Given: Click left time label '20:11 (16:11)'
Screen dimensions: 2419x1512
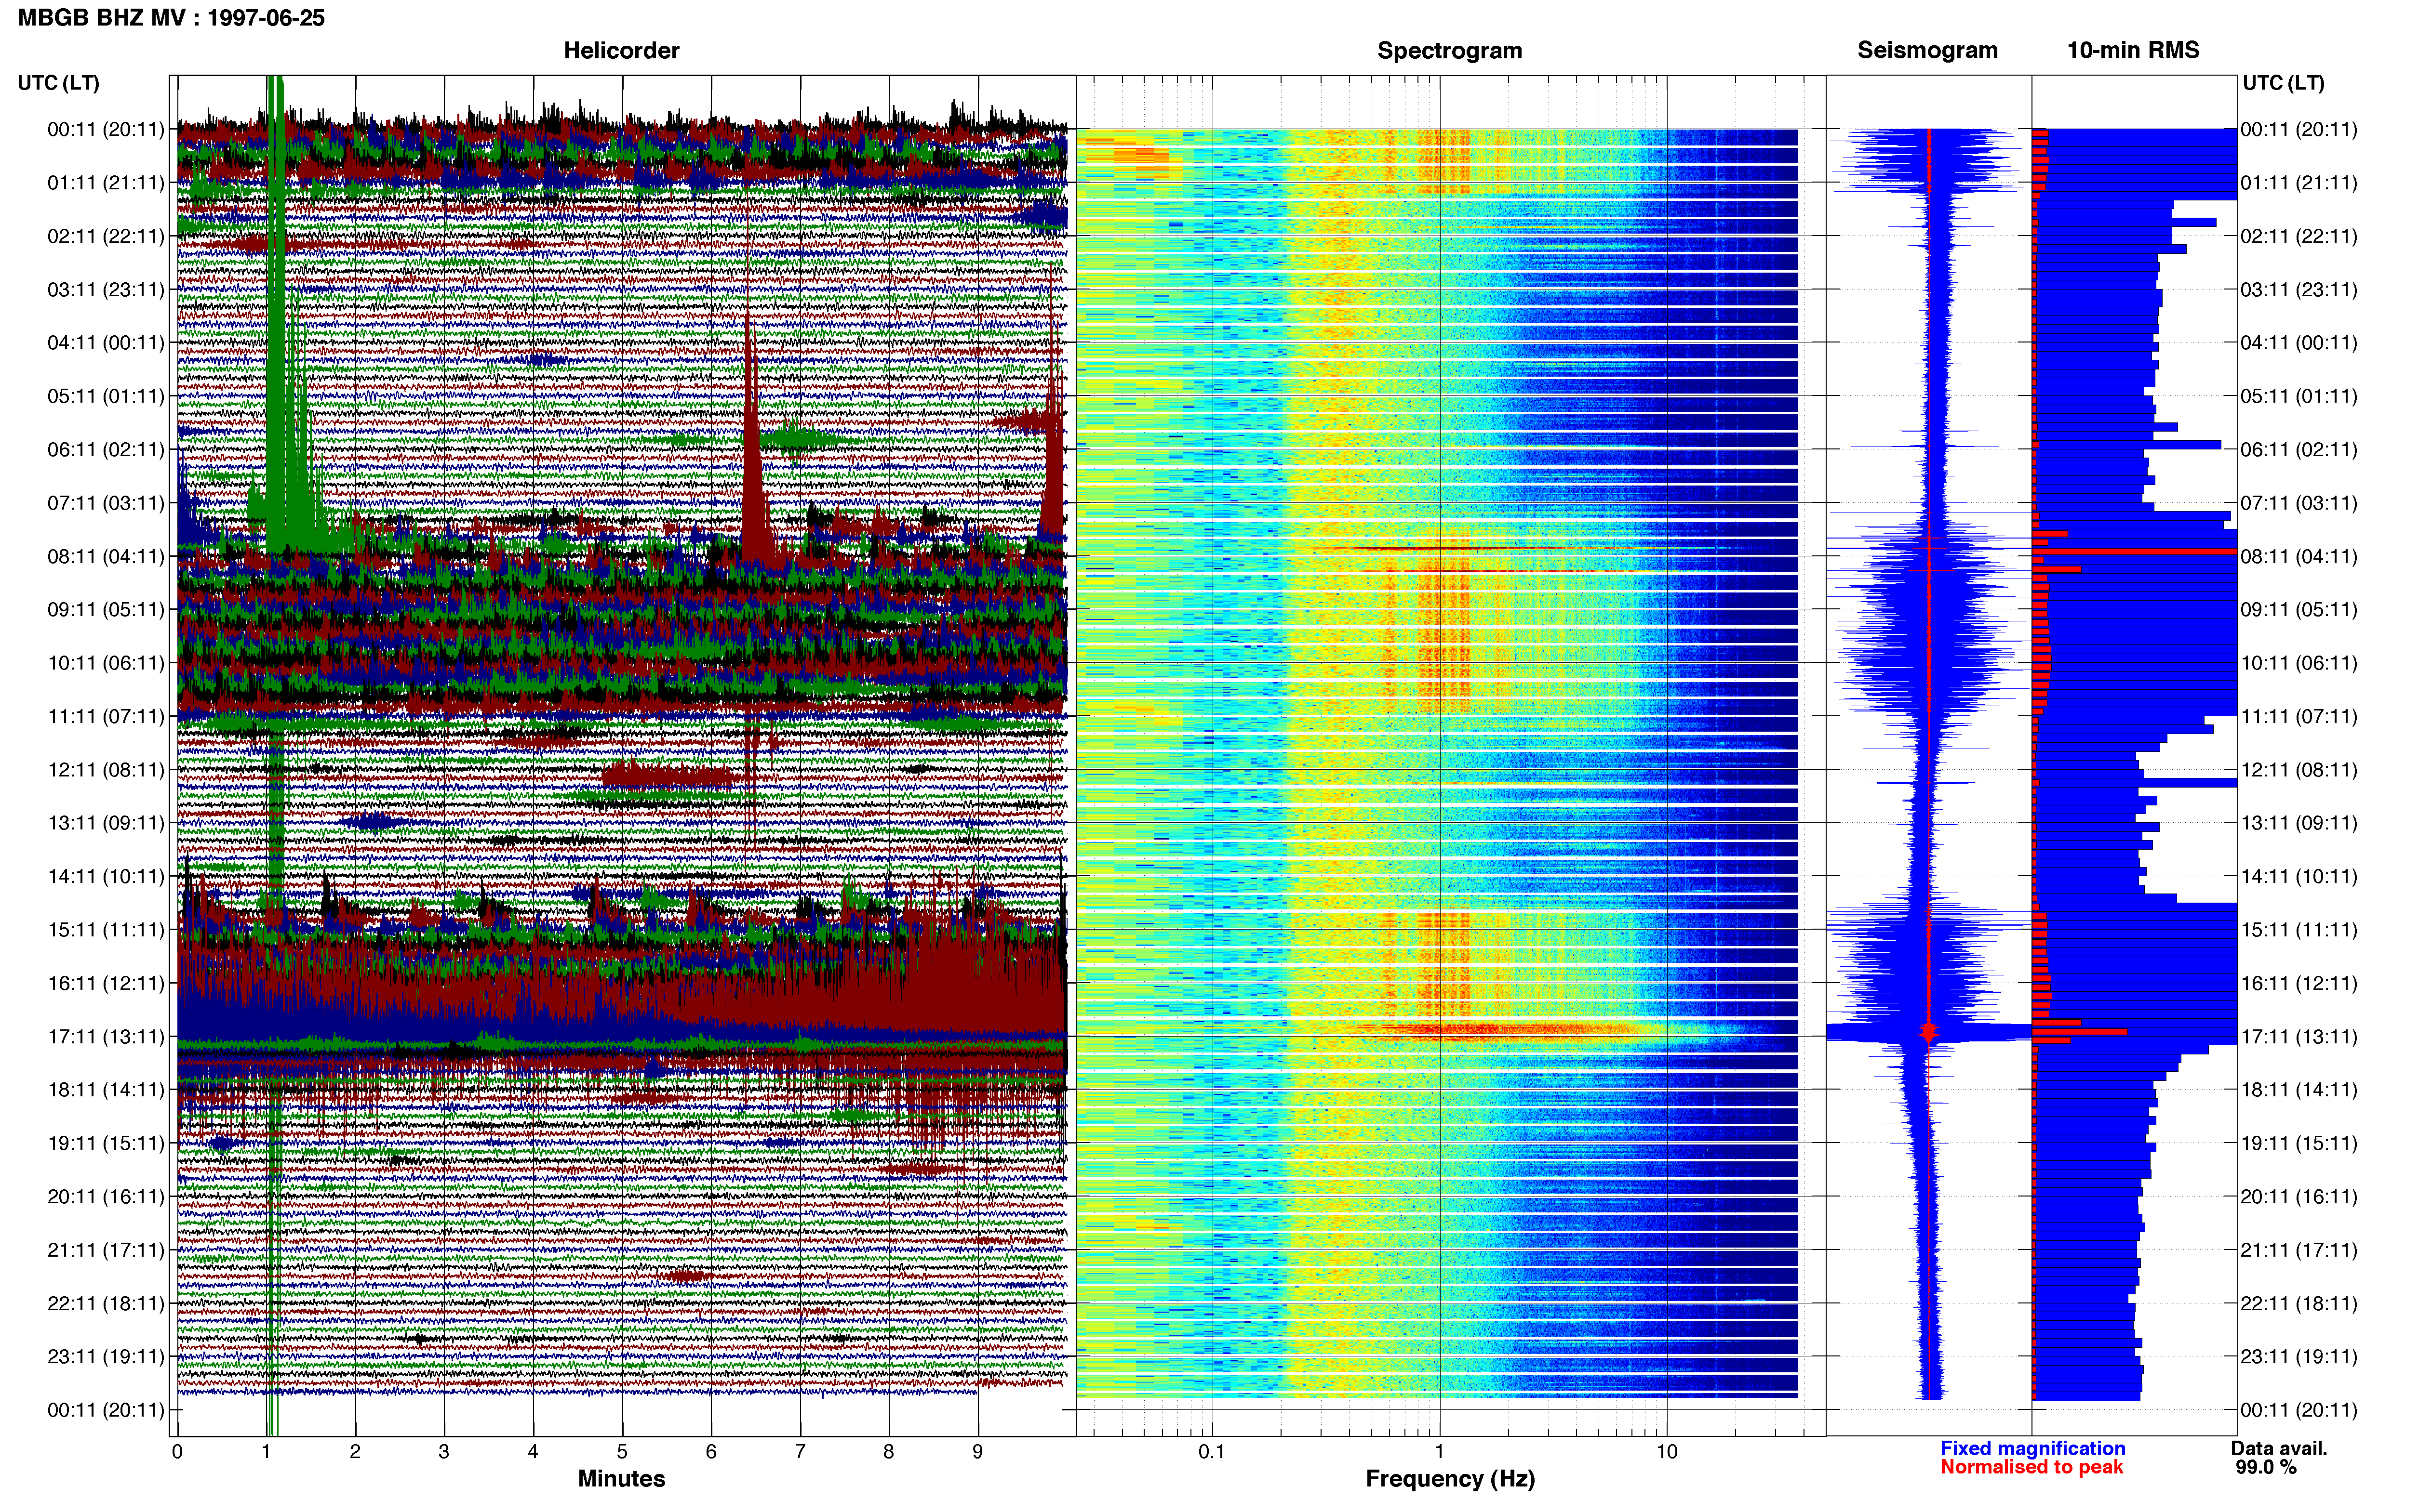Looking at the screenshot, I should pos(105,1196).
